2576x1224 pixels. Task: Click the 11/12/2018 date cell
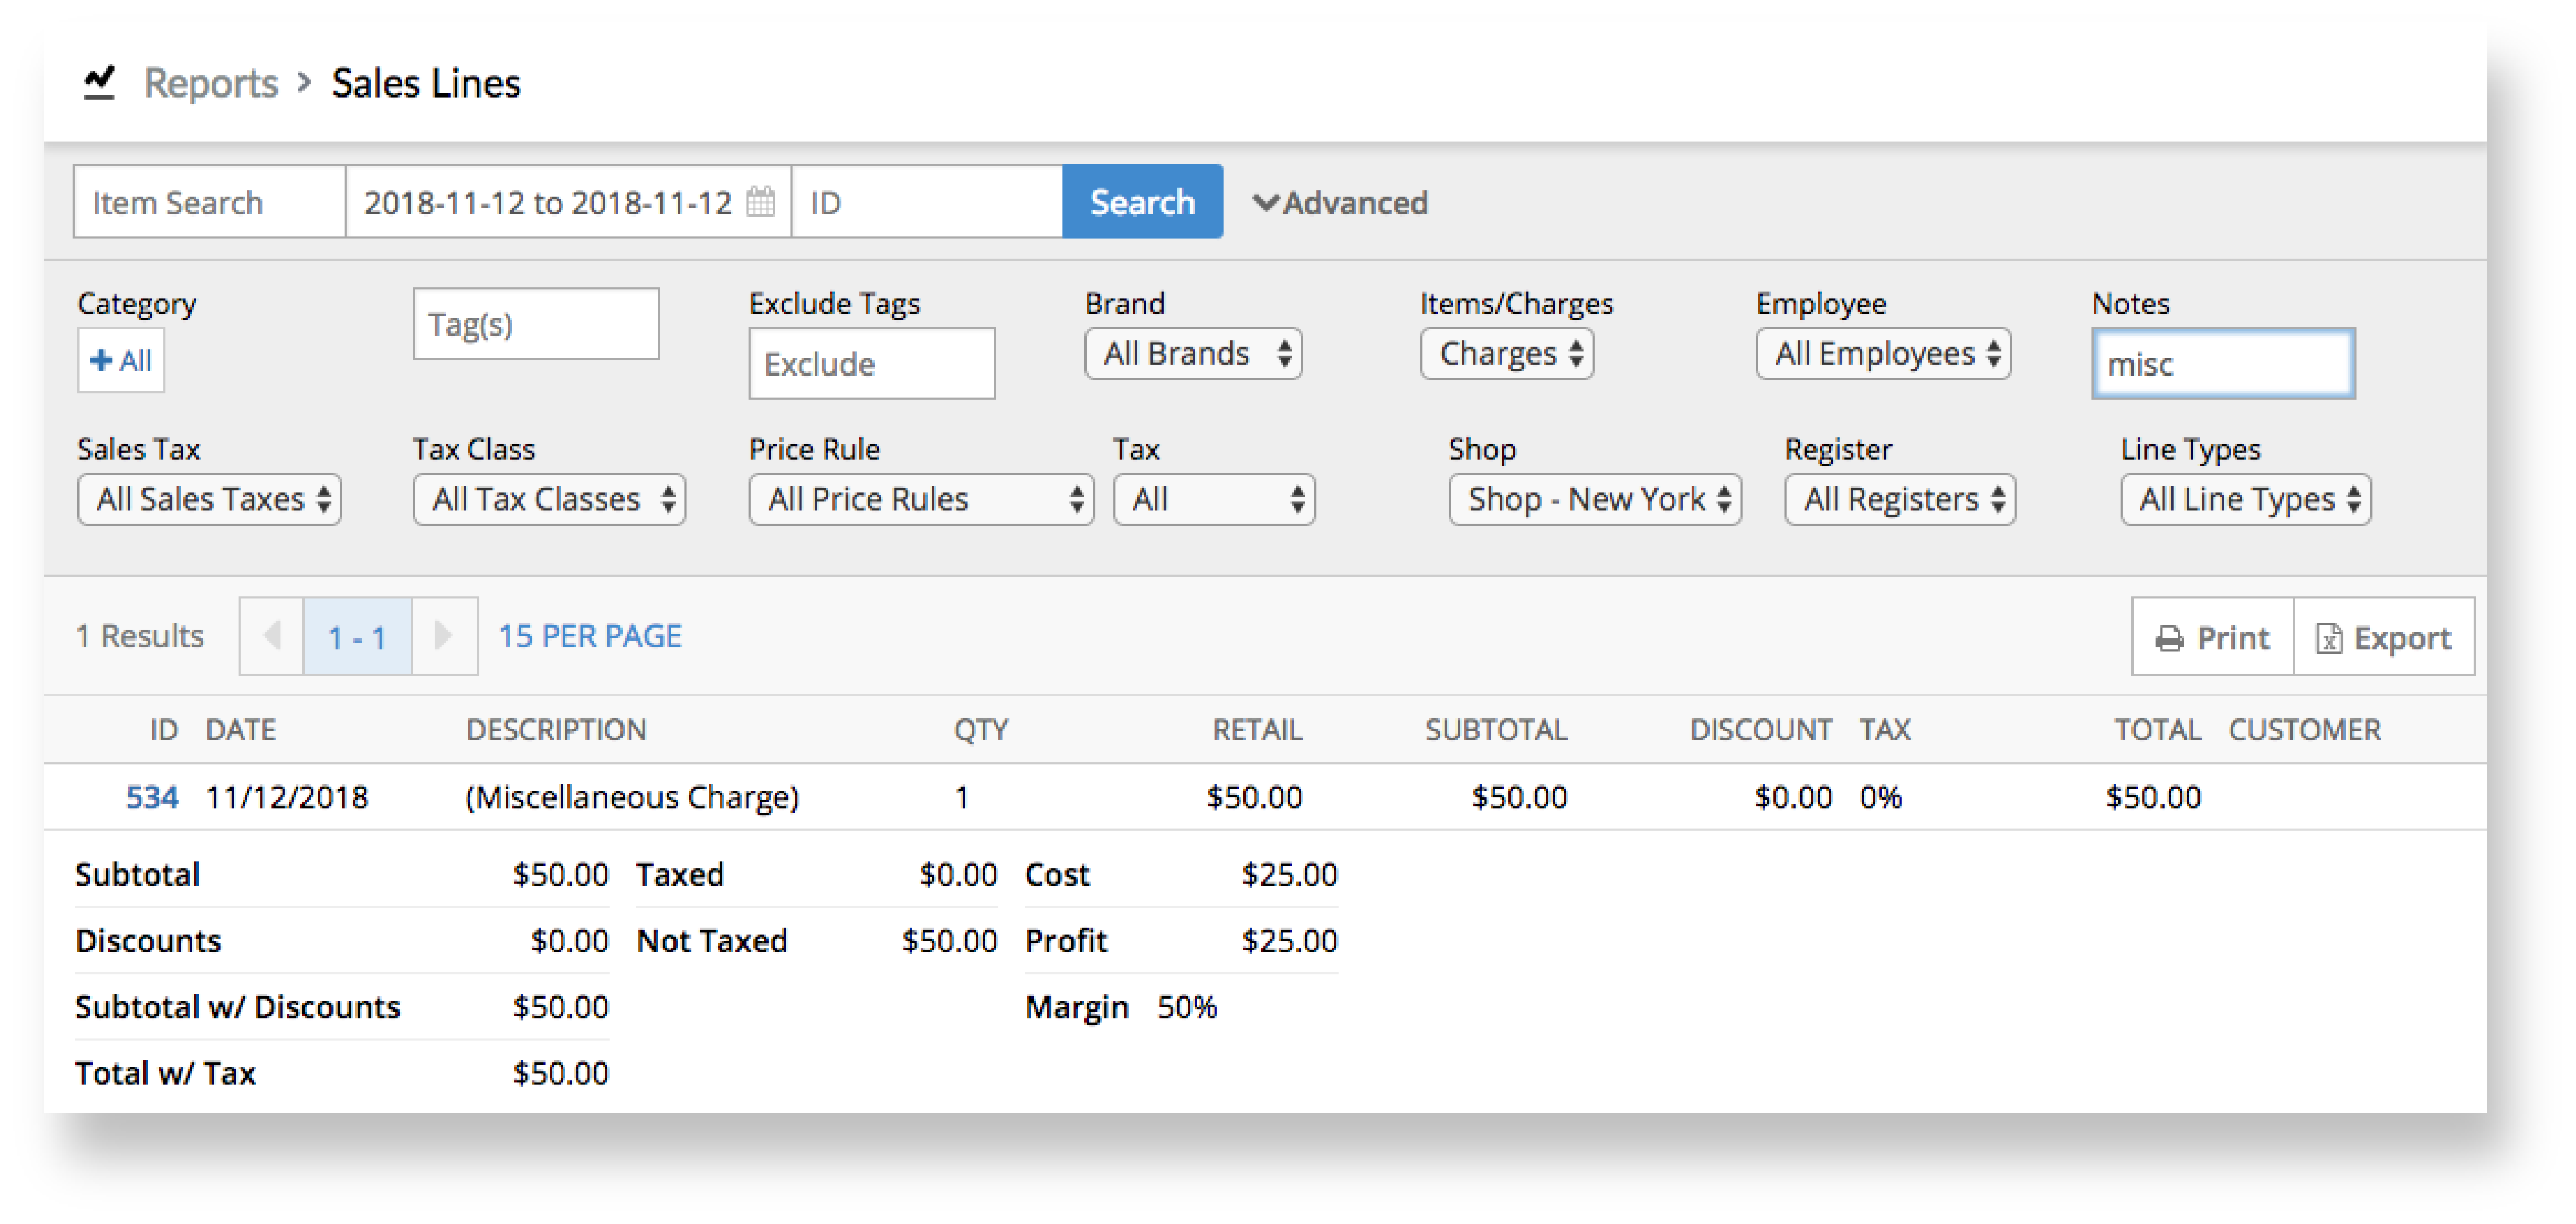[287, 797]
